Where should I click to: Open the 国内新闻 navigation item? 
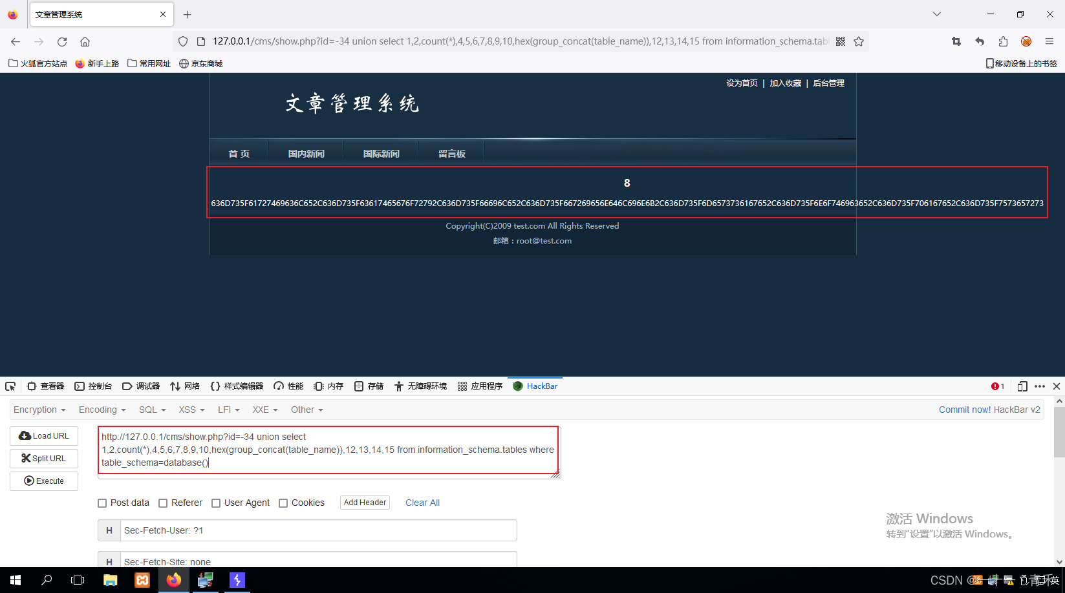pyautogui.click(x=306, y=154)
